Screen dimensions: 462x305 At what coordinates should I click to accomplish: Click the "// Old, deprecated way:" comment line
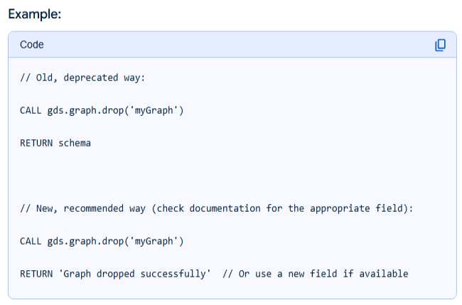pyautogui.click(x=82, y=77)
